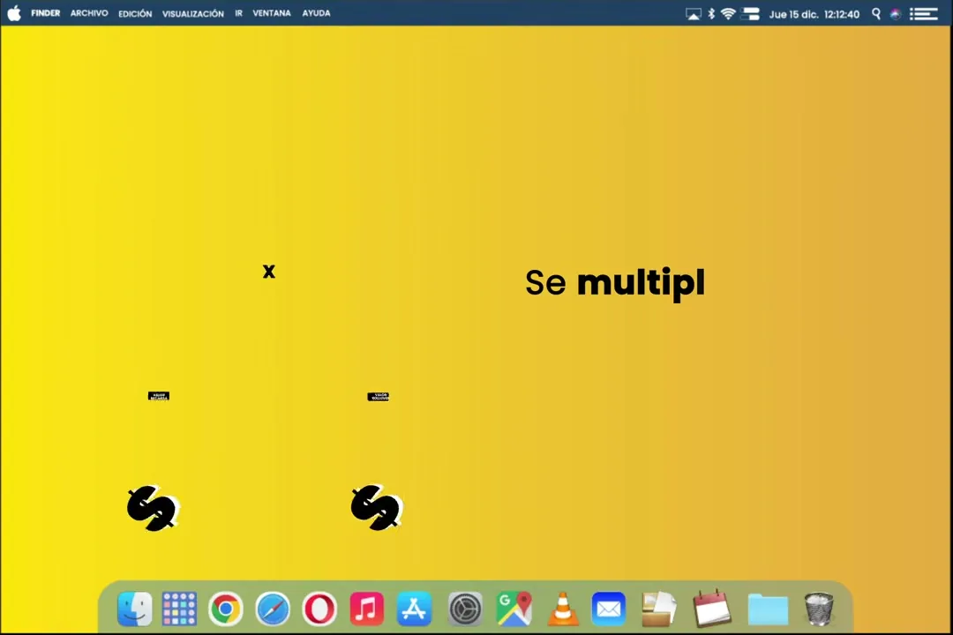
Task: Click the left black Valor label
Action: [159, 396]
